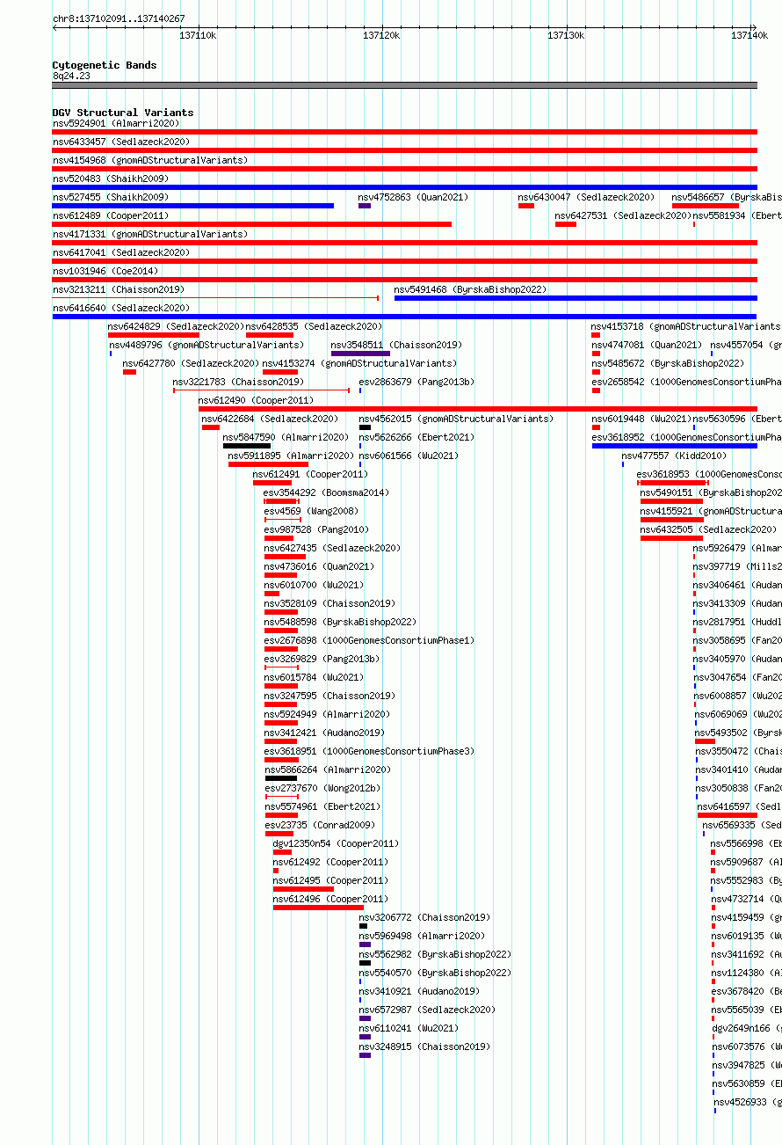Click the nsv1031946 (Coe2014) label
This screenshot has height=1145, width=782.
(x=105, y=271)
